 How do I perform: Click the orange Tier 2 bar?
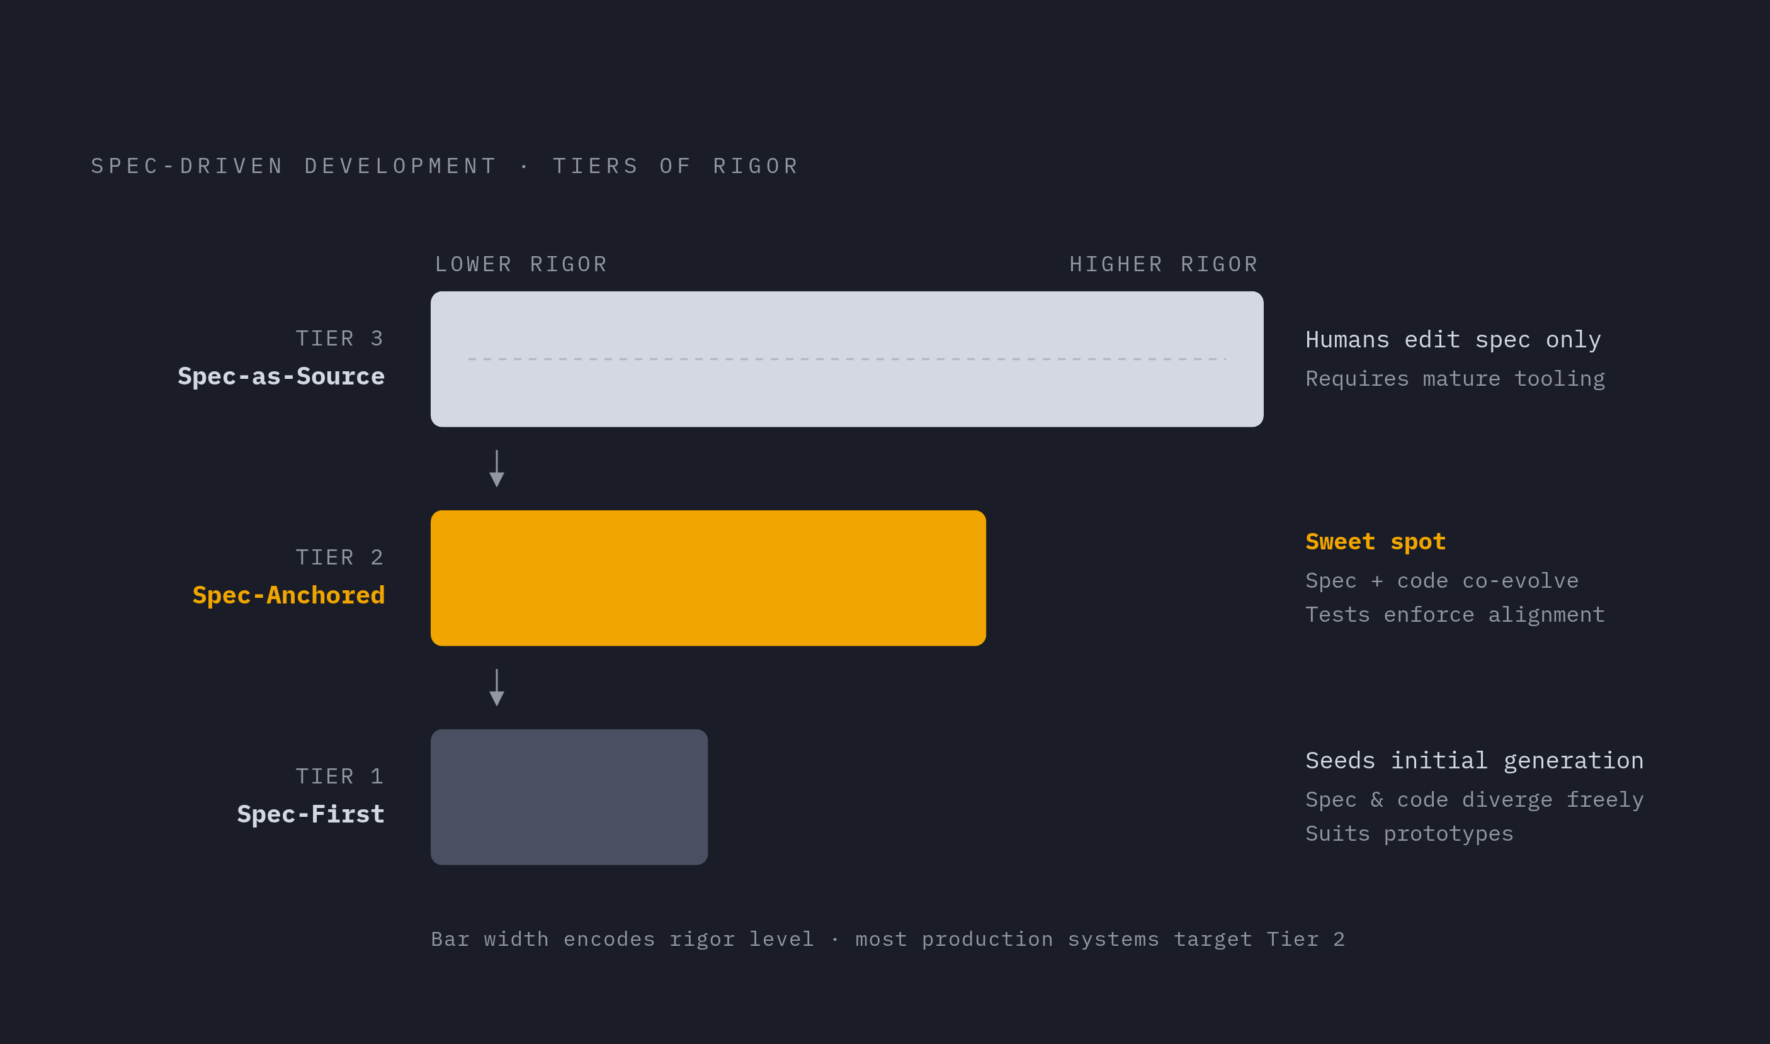708,578
